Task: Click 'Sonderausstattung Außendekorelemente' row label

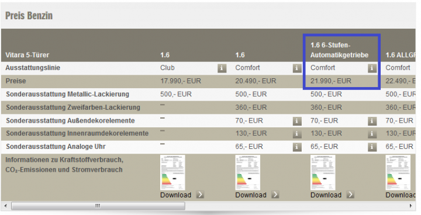Action: point(70,121)
